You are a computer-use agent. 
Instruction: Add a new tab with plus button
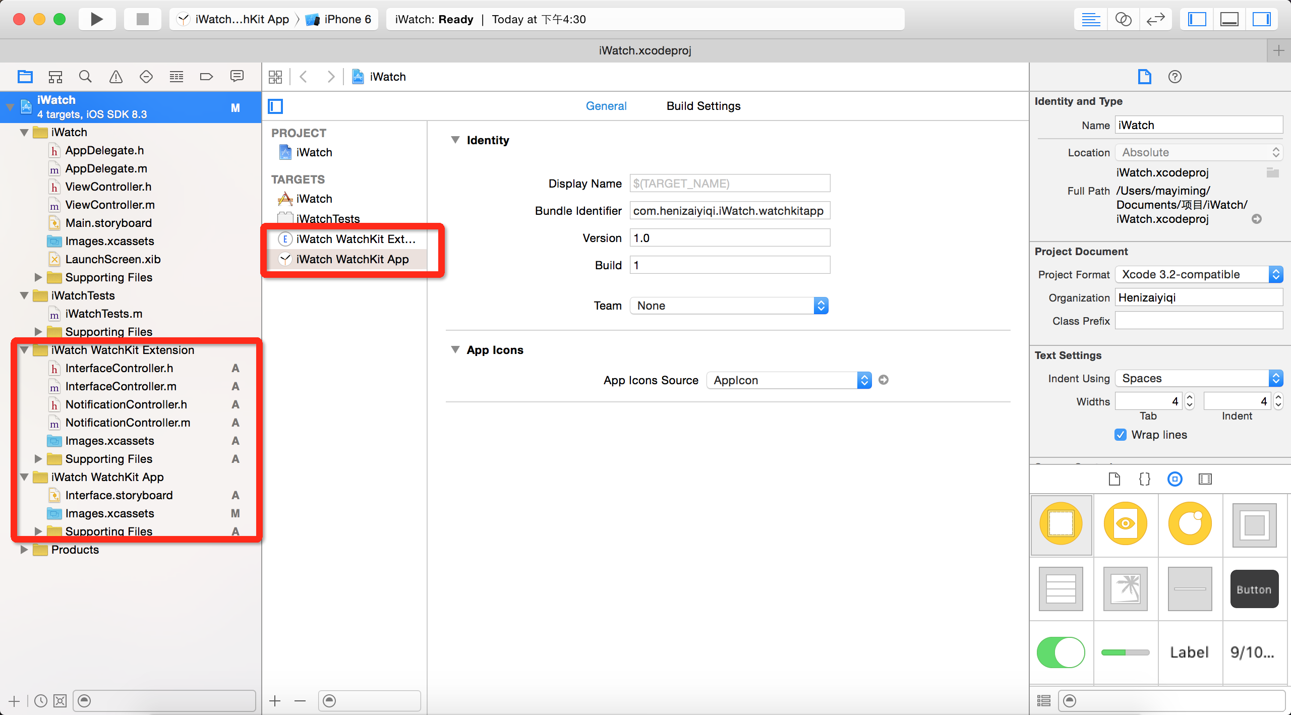click(x=1279, y=50)
